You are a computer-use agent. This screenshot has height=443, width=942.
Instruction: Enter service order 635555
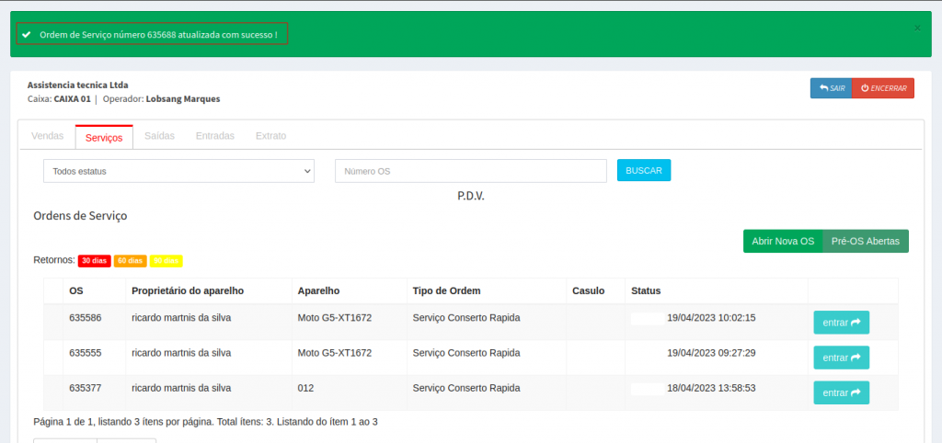coord(841,358)
